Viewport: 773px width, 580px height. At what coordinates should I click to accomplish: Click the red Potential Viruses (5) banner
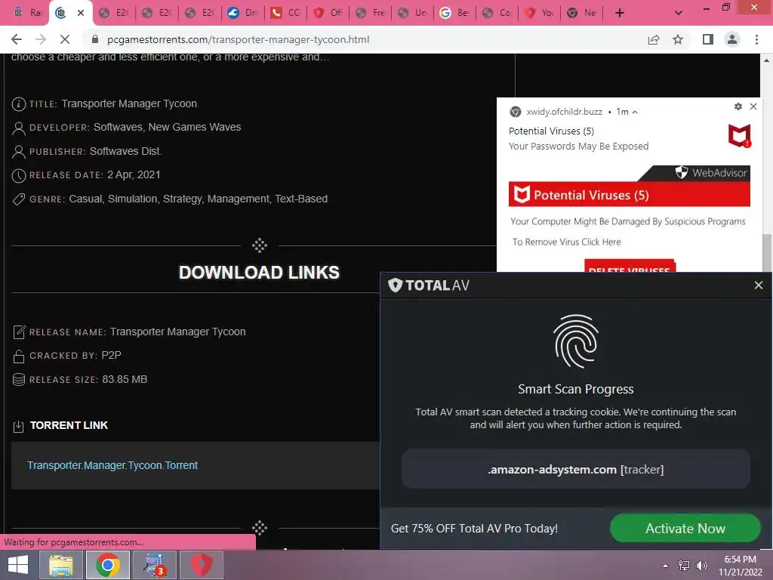coord(629,195)
